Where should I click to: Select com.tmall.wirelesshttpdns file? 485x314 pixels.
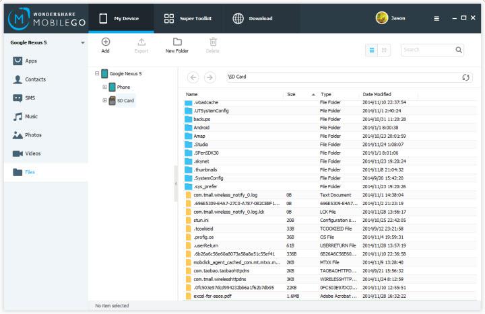click(x=329, y=279)
